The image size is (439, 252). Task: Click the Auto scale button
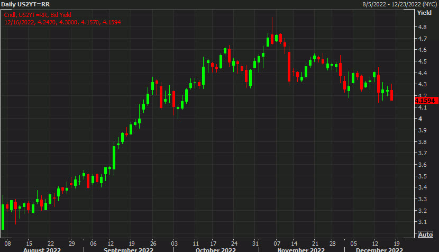(x=425, y=235)
